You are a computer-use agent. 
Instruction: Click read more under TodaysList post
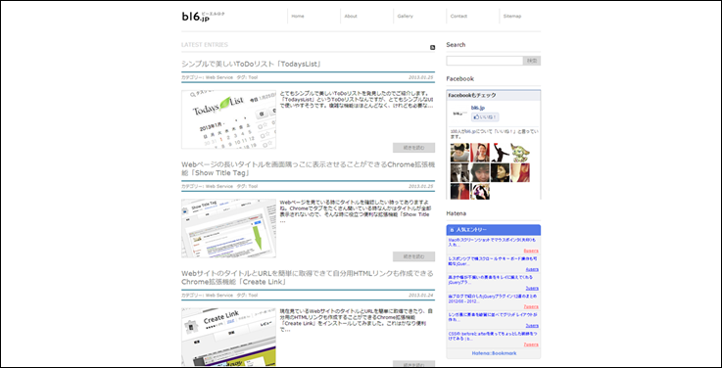(413, 148)
